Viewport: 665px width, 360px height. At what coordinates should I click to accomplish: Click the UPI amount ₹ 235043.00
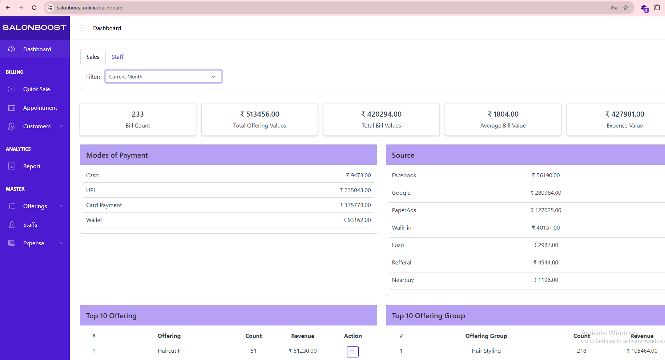(355, 190)
